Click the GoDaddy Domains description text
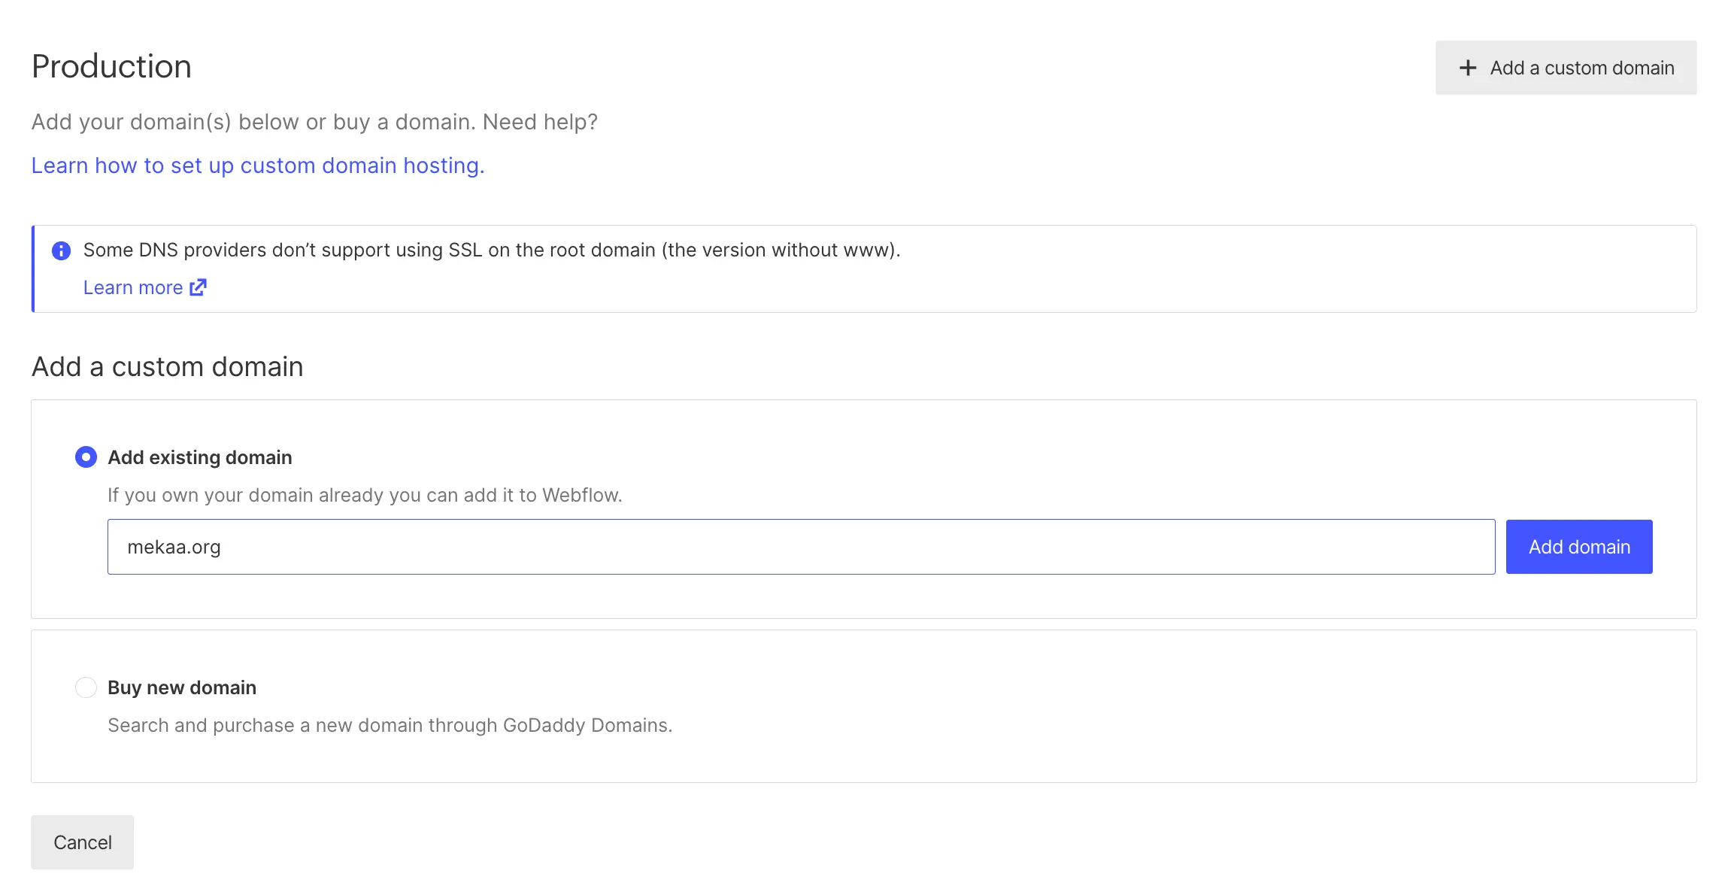The image size is (1725, 892). tap(391, 725)
